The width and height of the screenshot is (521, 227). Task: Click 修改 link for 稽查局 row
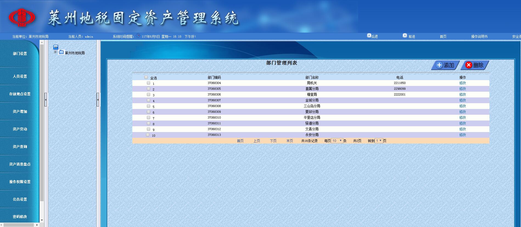[463, 94]
